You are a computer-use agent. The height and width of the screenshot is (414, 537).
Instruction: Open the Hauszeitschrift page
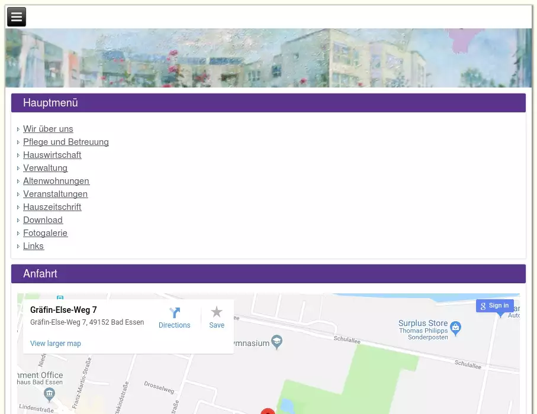click(52, 207)
